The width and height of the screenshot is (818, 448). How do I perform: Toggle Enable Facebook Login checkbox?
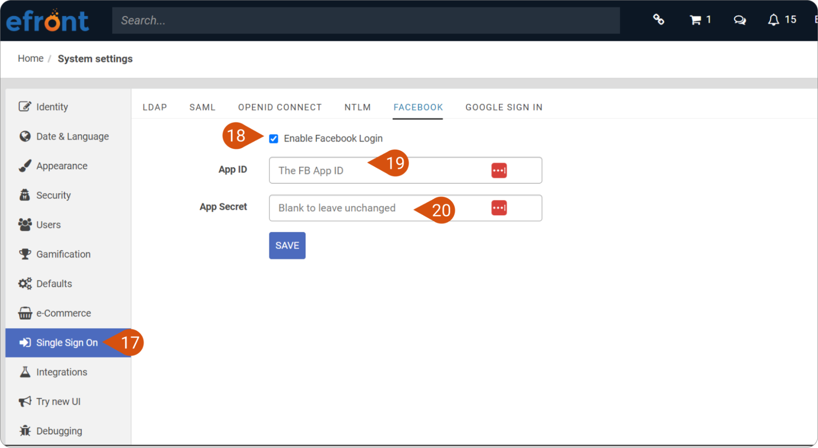[x=274, y=139]
